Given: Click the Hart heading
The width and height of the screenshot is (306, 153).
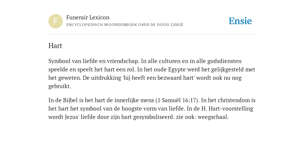Looking at the screenshot, I should [55, 46].
